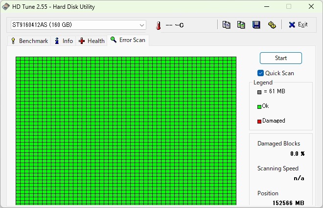Image resolution: width=323 pixels, height=208 pixels.
Task: Exit the HD Tune application
Action: 298,25
